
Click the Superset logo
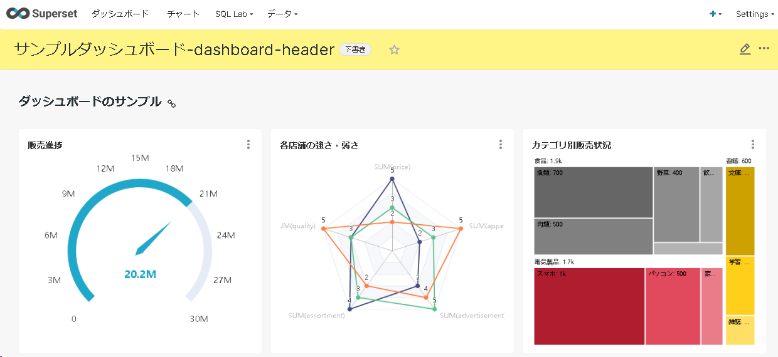pyautogui.click(x=42, y=14)
